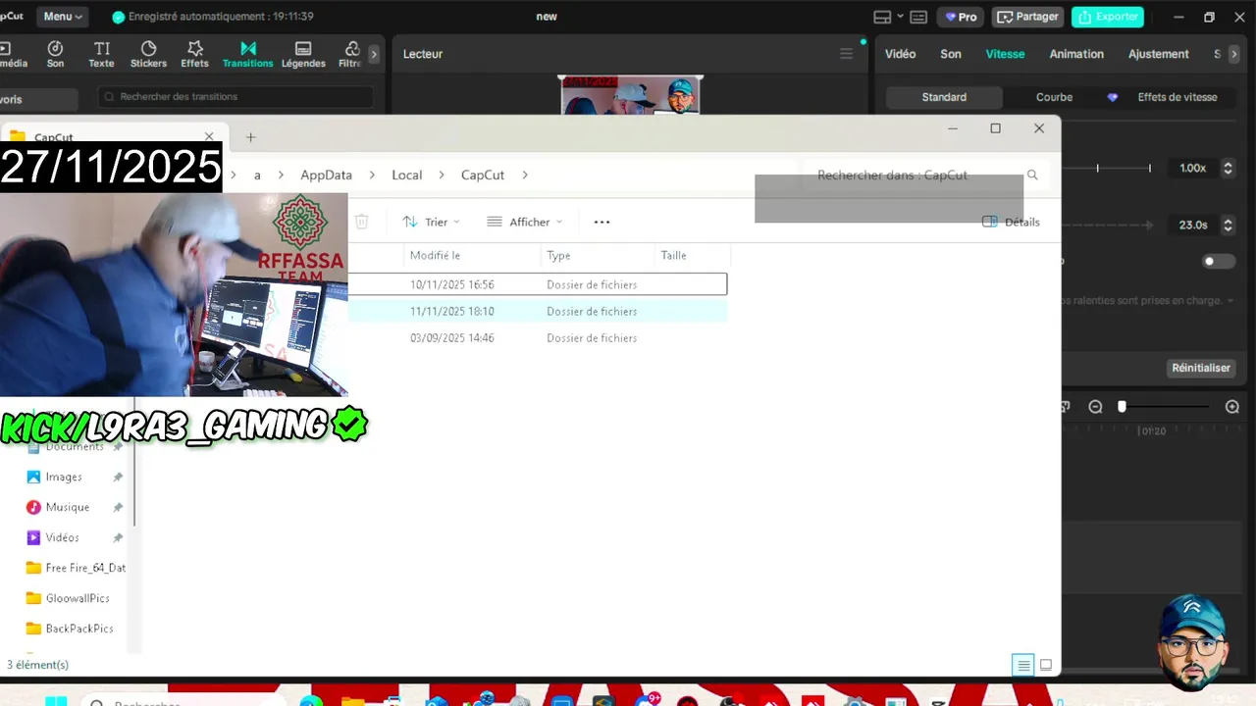1256x706 pixels.
Task: Switch to the Son inspector tab
Action: click(951, 54)
